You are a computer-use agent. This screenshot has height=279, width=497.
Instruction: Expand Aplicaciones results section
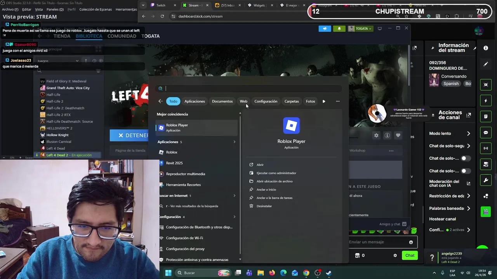[235, 142]
